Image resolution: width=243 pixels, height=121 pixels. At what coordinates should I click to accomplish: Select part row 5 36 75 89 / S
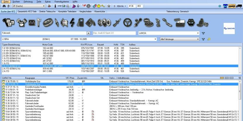120,81
